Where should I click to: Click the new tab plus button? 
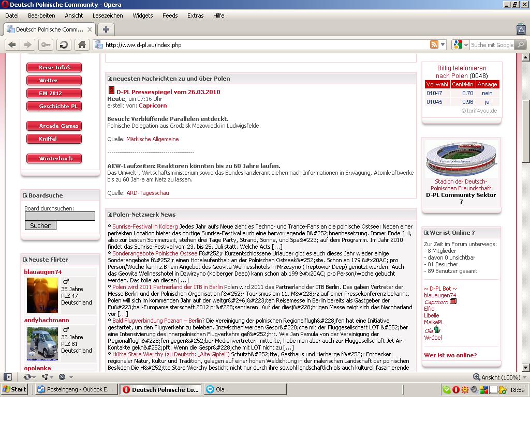click(106, 29)
